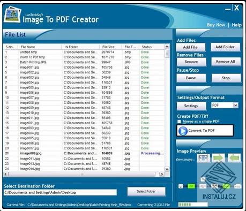Open the Buy Now link

click(x=216, y=25)
